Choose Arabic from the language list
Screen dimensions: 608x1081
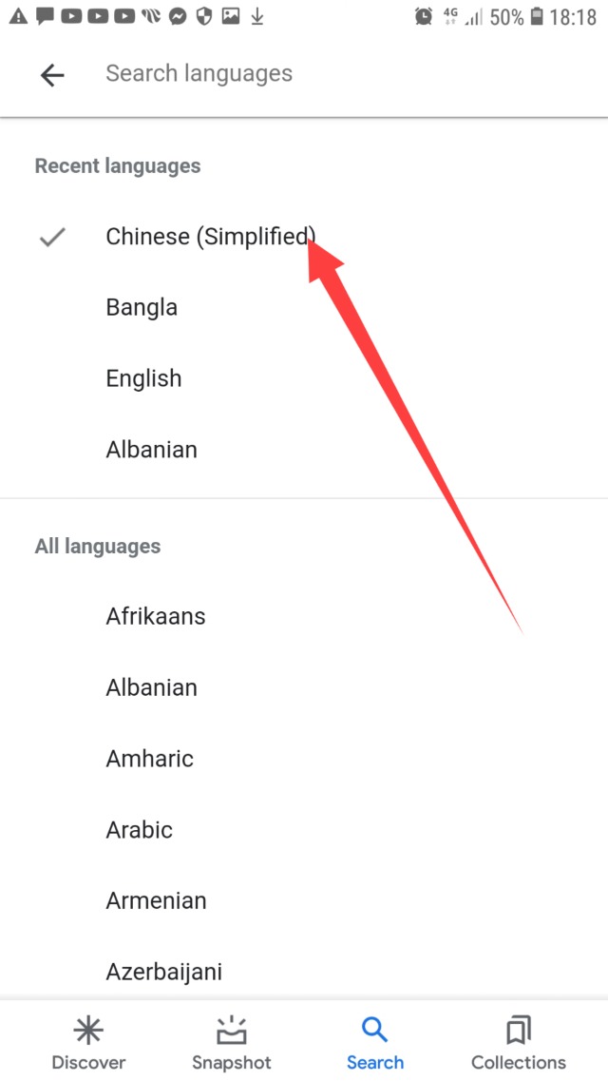pos(140,830)
